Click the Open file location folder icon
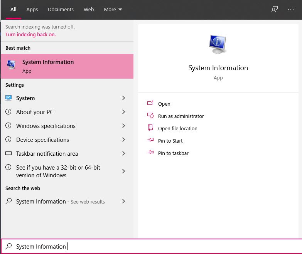302x254 pixels. [x=150, y=128]
